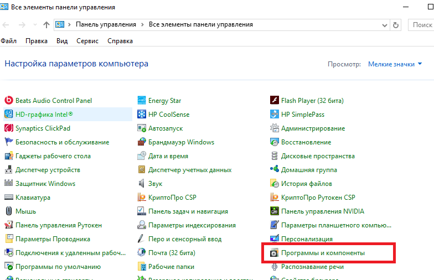Open Программы и компоненты link
Image resolution: width=434 pixels, height=280 pixels.
(323, 253)
